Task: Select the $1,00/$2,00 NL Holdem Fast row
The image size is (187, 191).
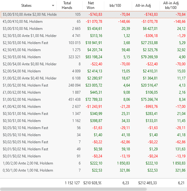Action: [26, 85]
